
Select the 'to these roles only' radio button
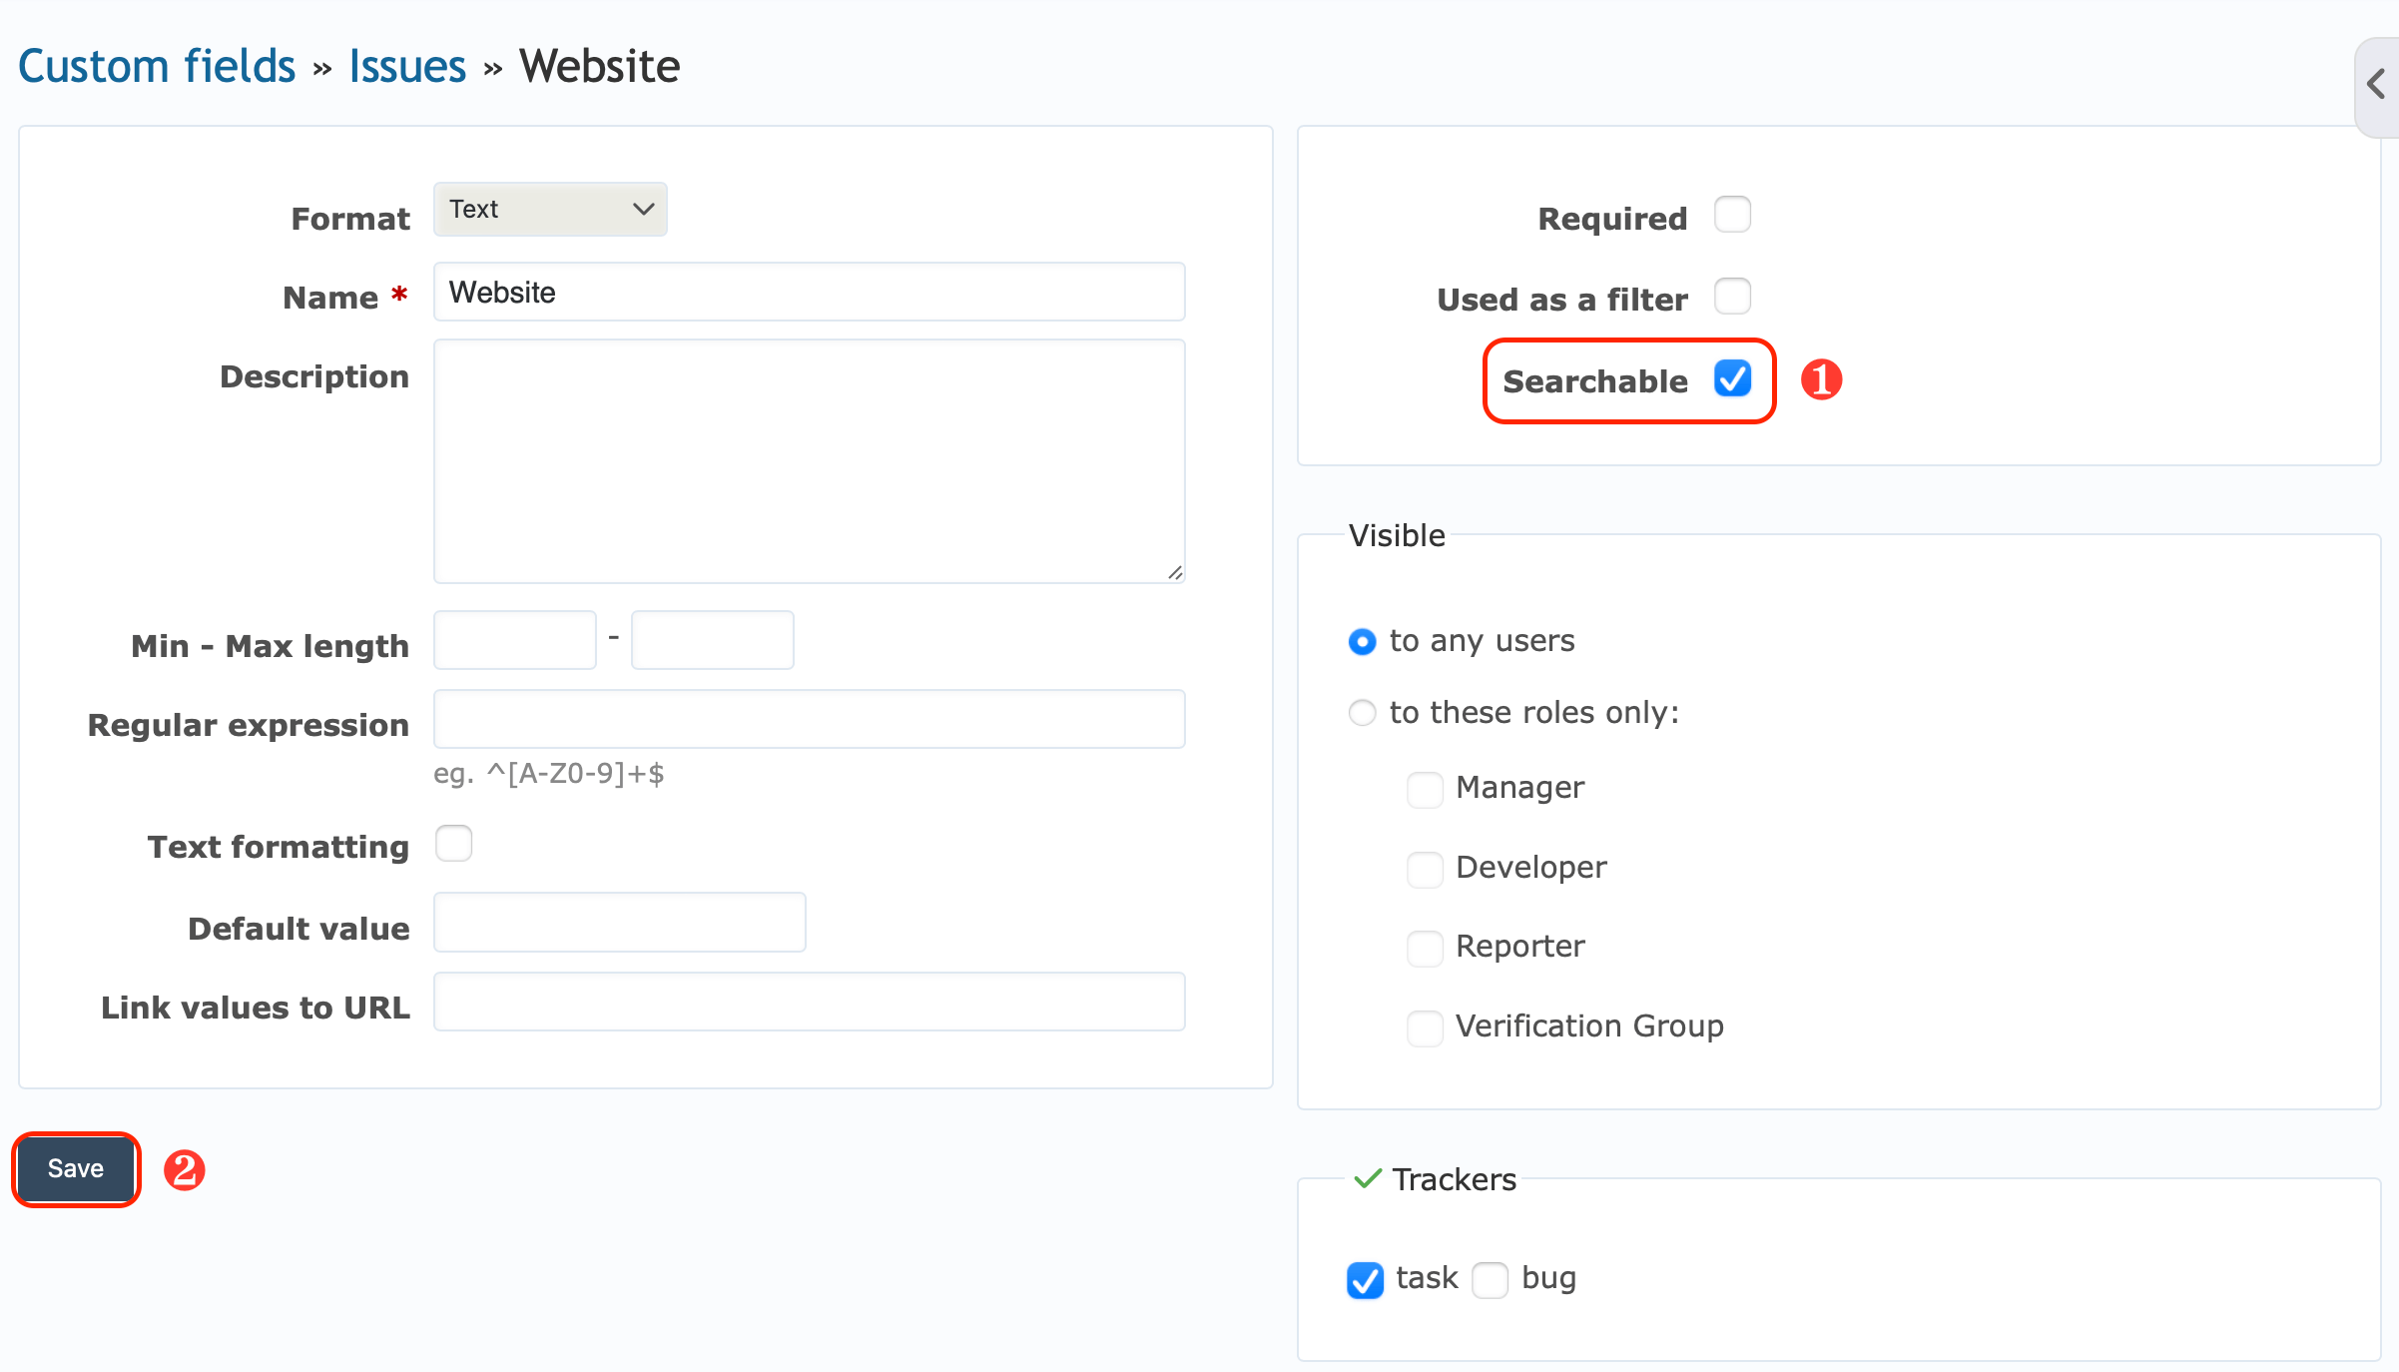tap(1362, 712)
